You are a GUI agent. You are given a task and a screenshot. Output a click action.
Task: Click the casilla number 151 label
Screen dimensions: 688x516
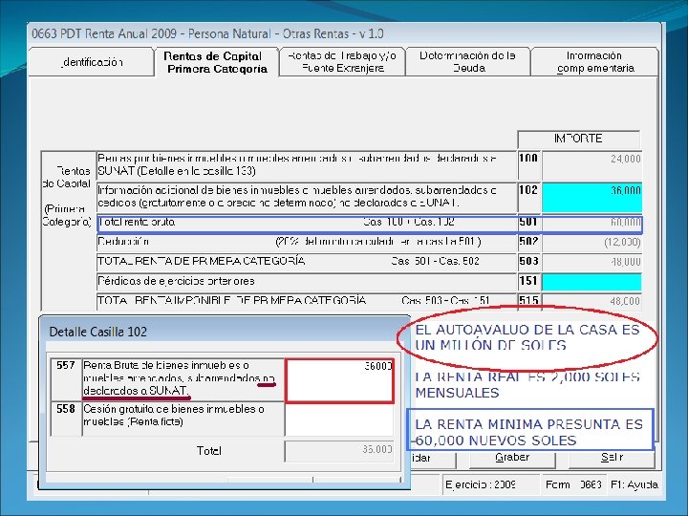coord(528,281)
